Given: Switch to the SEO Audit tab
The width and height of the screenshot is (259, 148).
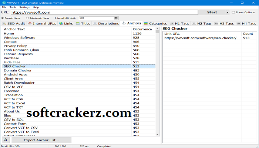Looking at the screenshot, I should pyautogui.click(x=14, y=23).
